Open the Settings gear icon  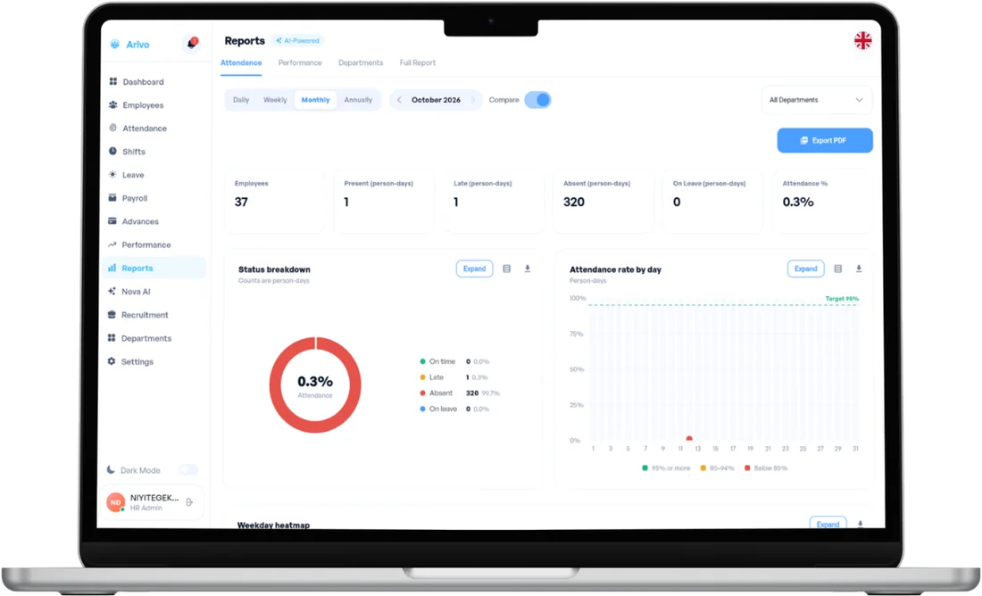click(x=112, y=361)
